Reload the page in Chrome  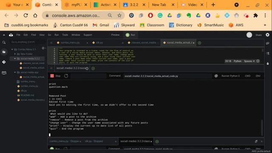coord(25,15)
